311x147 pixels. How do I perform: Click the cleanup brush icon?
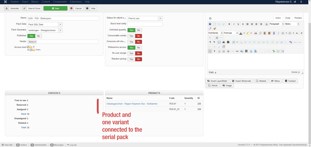coord(215,29)
